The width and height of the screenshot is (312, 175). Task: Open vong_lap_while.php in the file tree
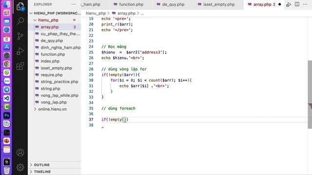click(x=55, y=95)
